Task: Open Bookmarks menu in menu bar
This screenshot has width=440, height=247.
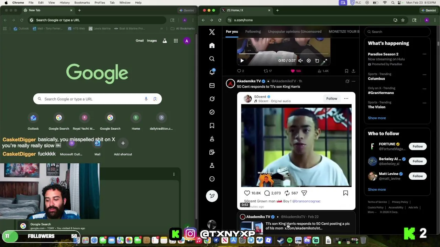Action: click(x=82, y=2)
